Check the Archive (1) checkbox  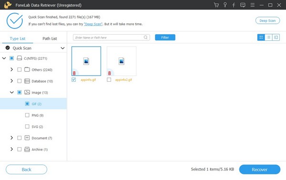20,149
